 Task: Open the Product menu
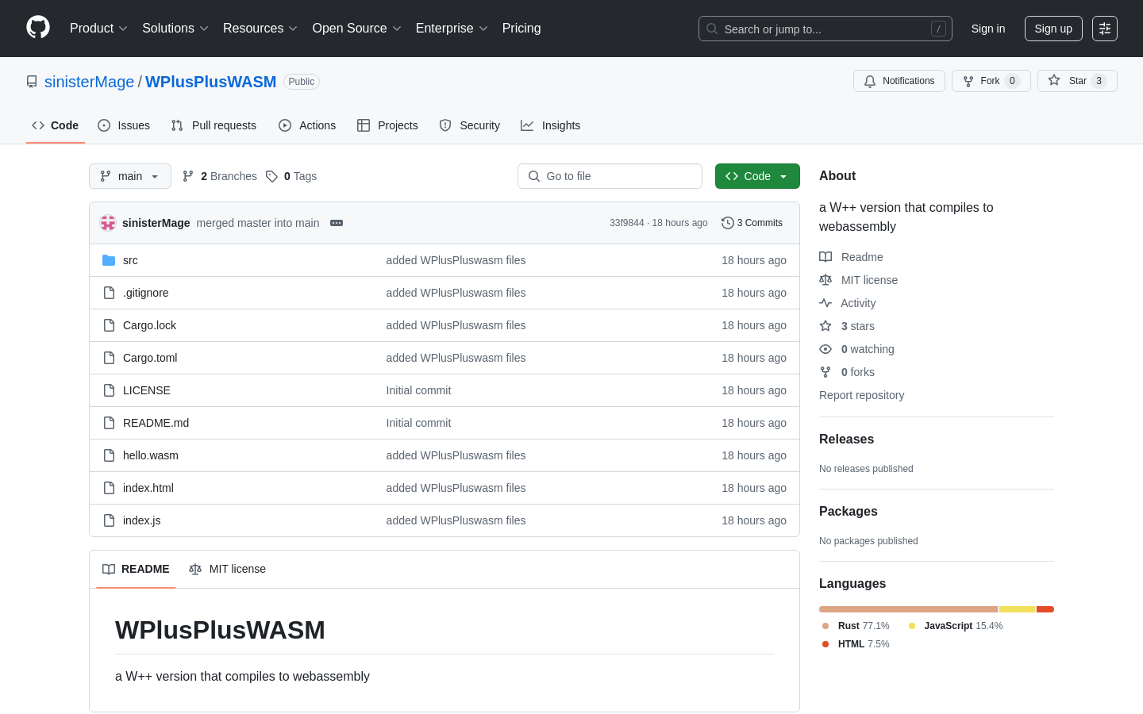point(98,29)
